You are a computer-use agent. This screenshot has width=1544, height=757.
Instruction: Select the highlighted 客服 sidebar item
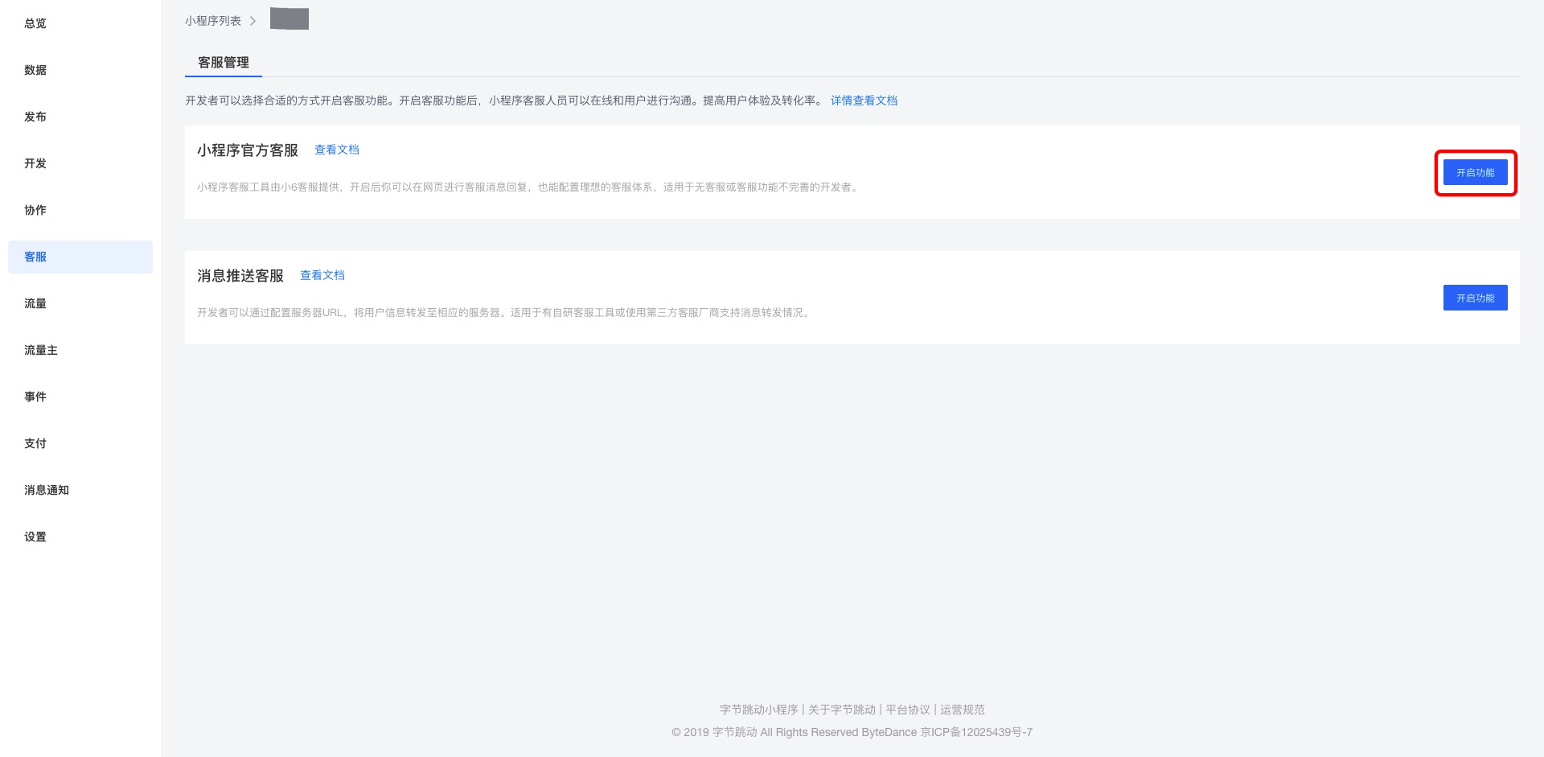35,257
